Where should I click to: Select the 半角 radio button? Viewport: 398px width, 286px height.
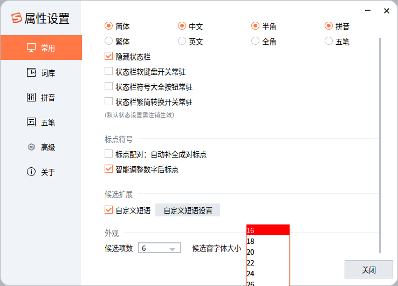[x=255, y=26]
